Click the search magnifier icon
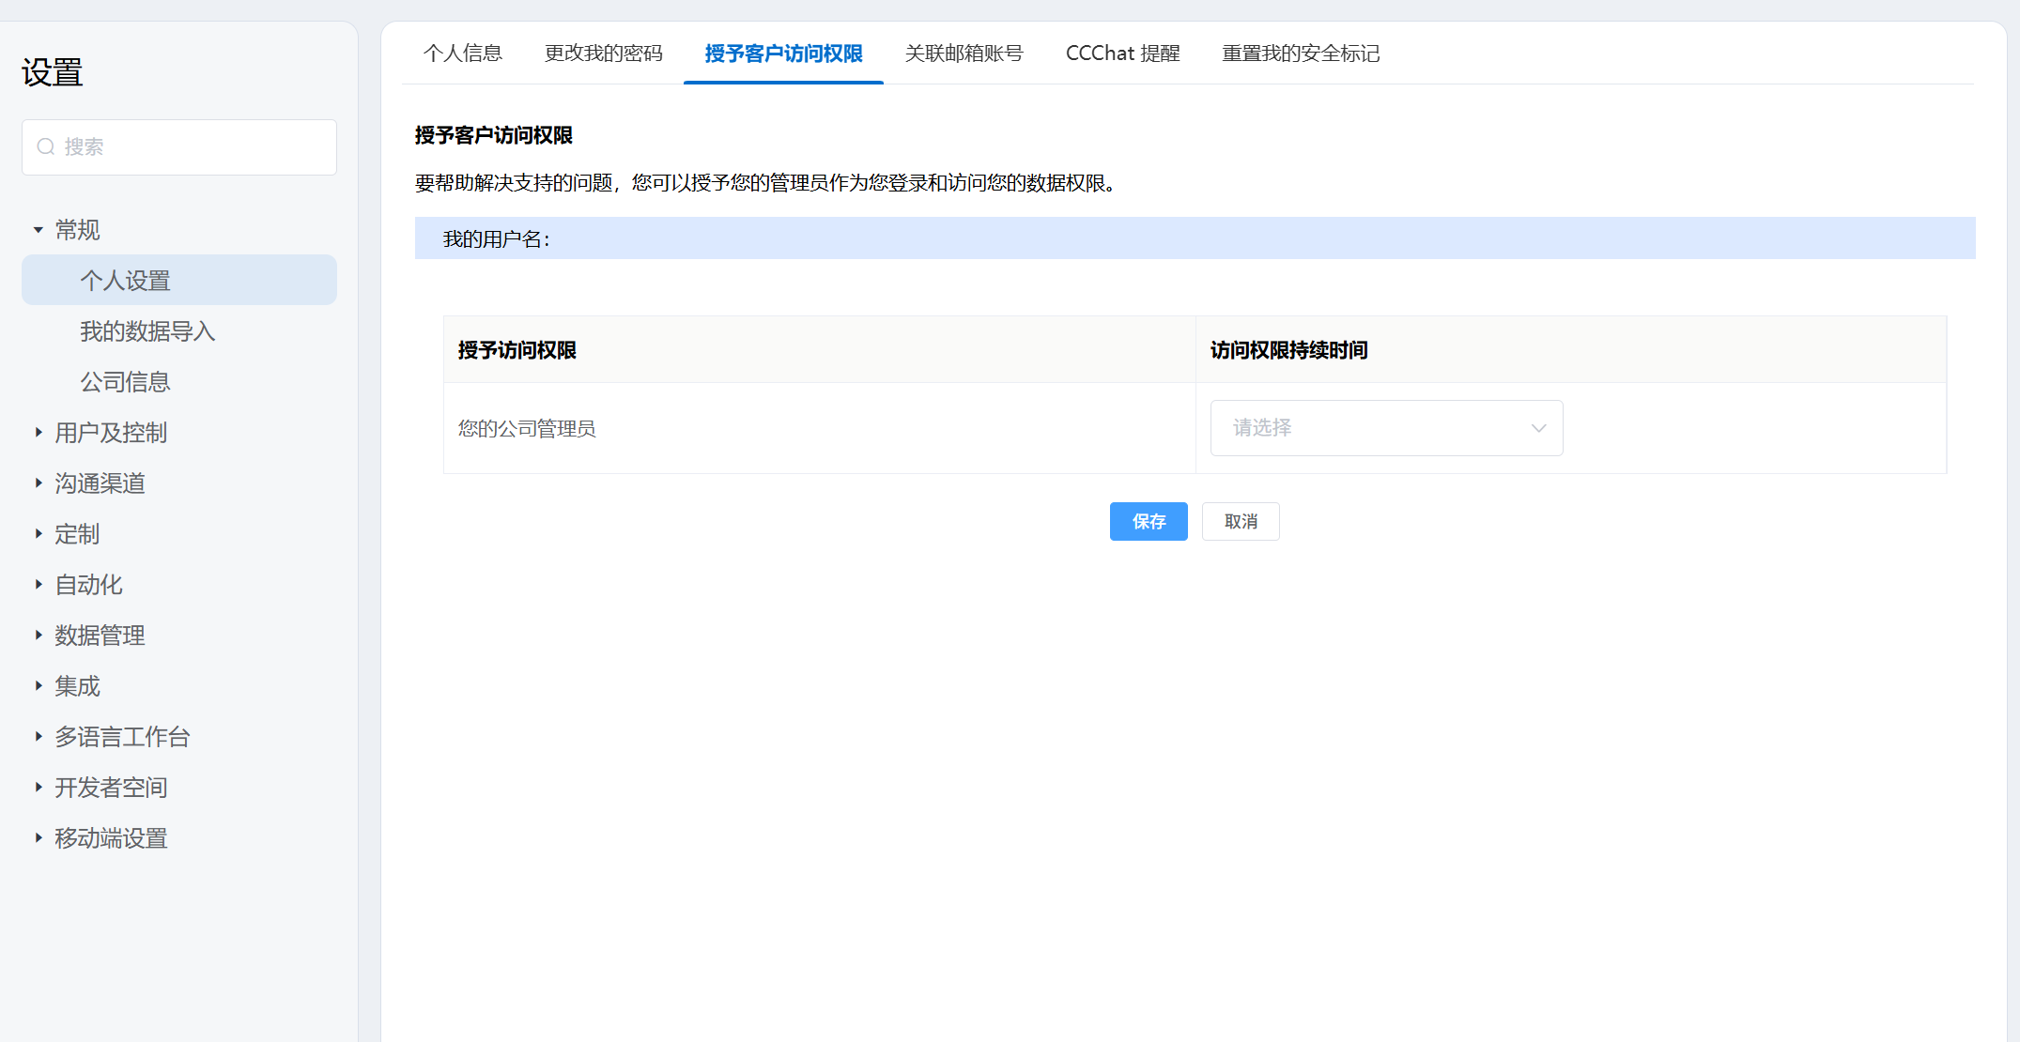2020x1042 pixels. click(45, 146)
